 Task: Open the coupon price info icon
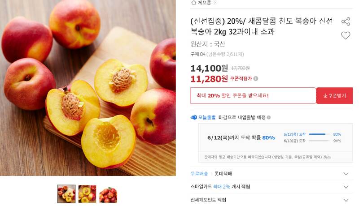256,78
